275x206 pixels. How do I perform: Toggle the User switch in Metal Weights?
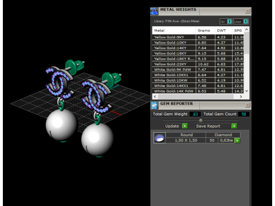pyautogui.click(x=241, y=22)
